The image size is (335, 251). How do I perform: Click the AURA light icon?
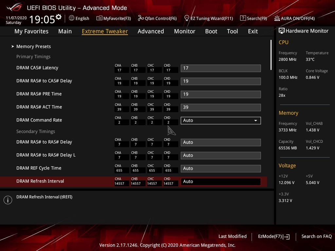coord(277,18)
